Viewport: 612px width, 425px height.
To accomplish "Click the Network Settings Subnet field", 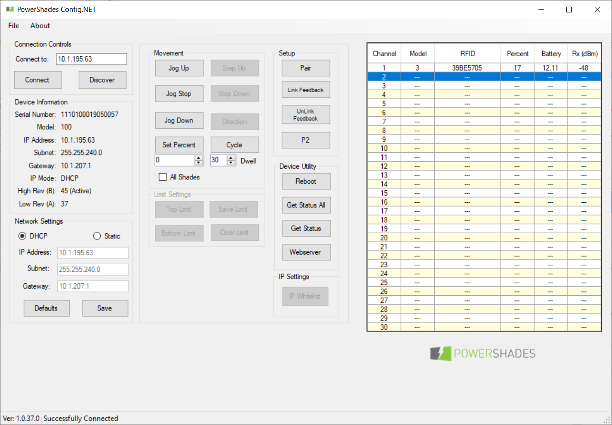I will point(93,270).
